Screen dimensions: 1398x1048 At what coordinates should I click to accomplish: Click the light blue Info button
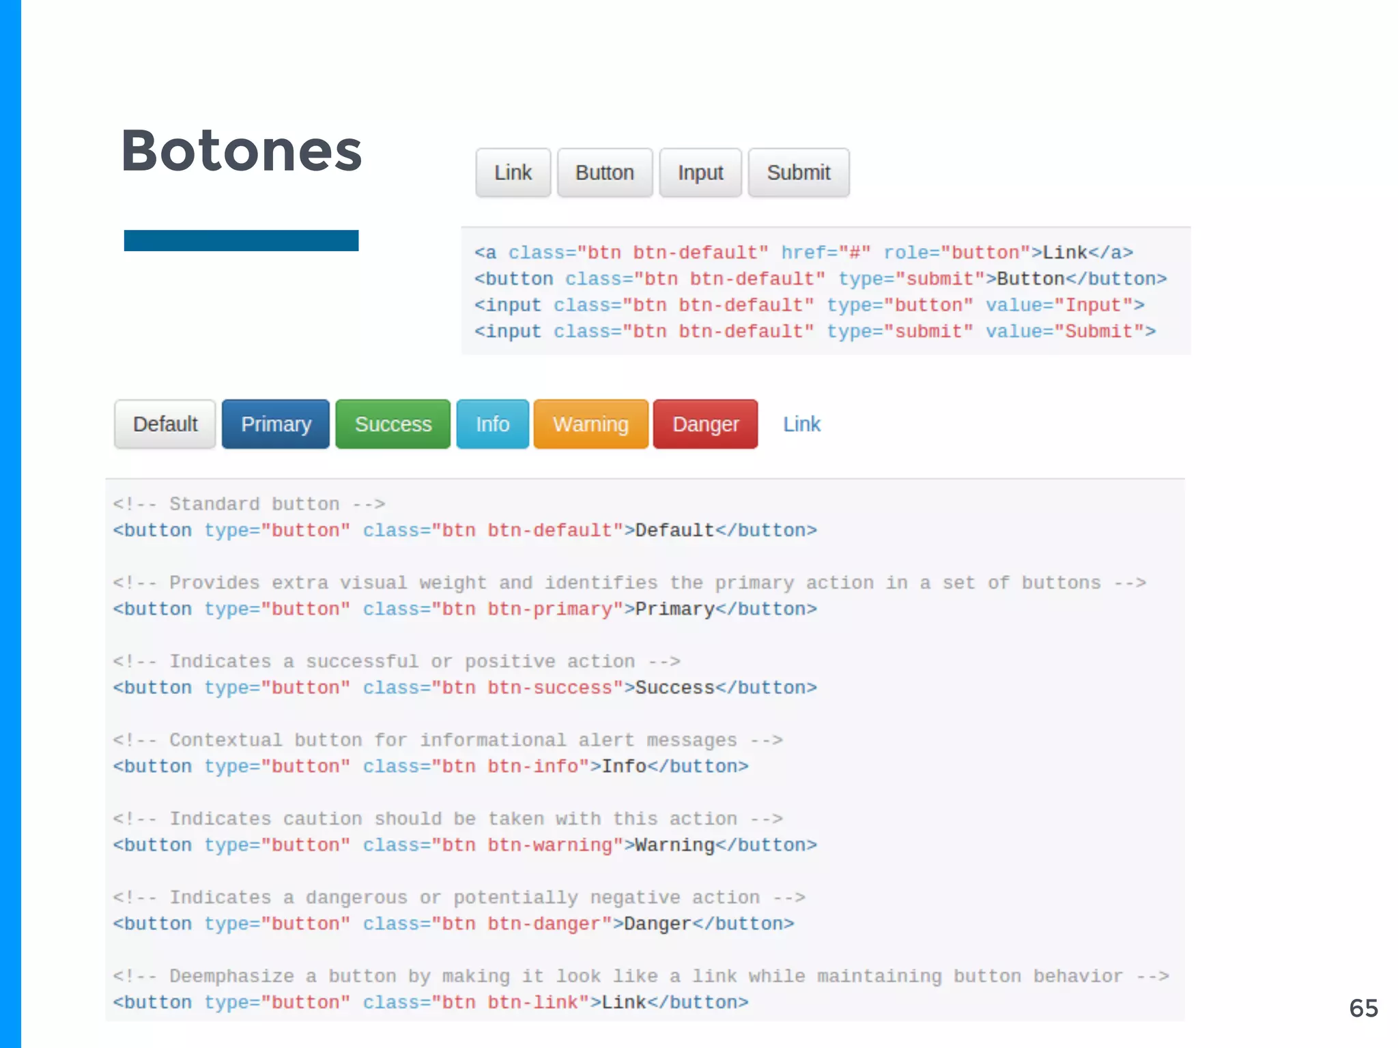pyautogui.click(x=492, y=424)
